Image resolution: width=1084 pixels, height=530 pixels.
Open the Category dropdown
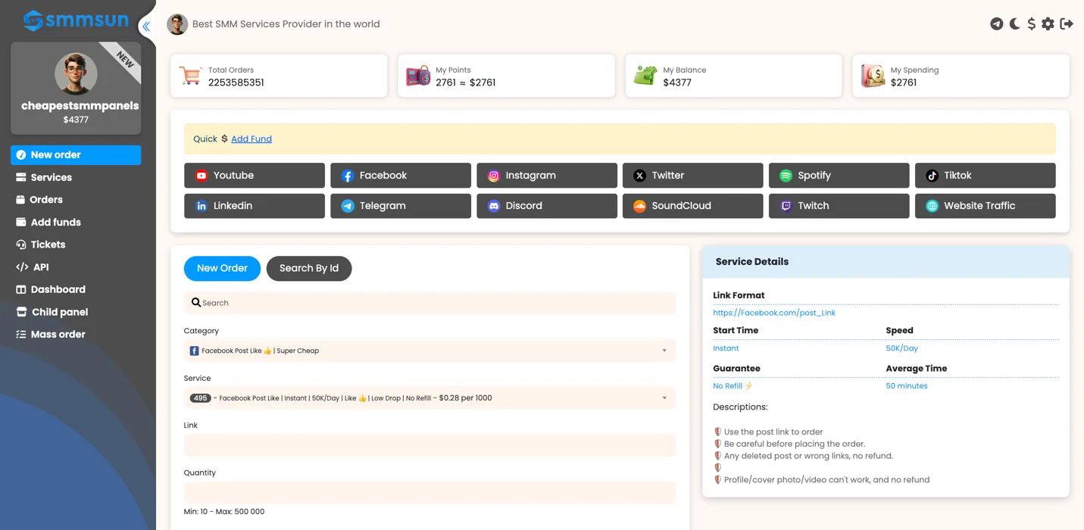(x=430, y=351)
